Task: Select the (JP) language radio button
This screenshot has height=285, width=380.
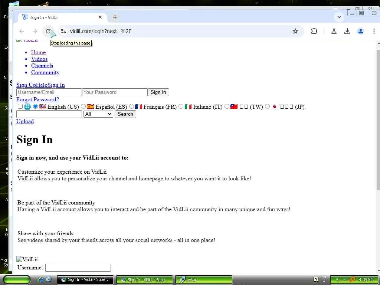Action: pos(267,107)
